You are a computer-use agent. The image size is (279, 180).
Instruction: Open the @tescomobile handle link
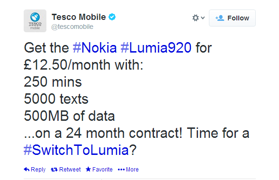(72, 27)
